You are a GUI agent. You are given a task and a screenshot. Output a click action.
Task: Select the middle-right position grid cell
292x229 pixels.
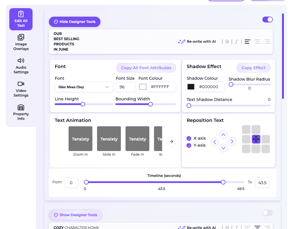pyautogui.click(x=266, y=139)
